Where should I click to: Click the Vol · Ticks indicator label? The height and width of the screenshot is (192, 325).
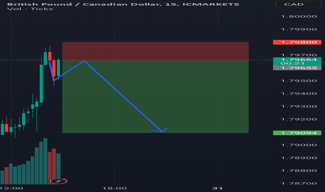(x=30, y=9)
